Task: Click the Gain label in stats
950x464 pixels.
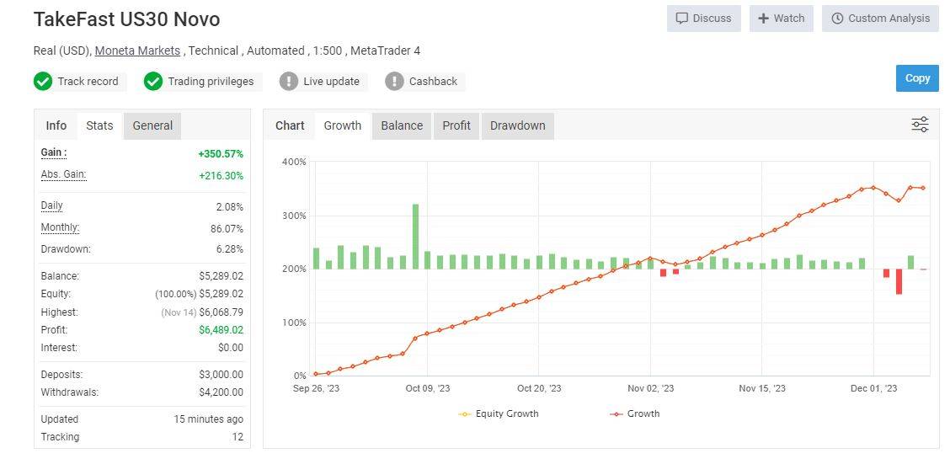Action: tap(54, 153)
